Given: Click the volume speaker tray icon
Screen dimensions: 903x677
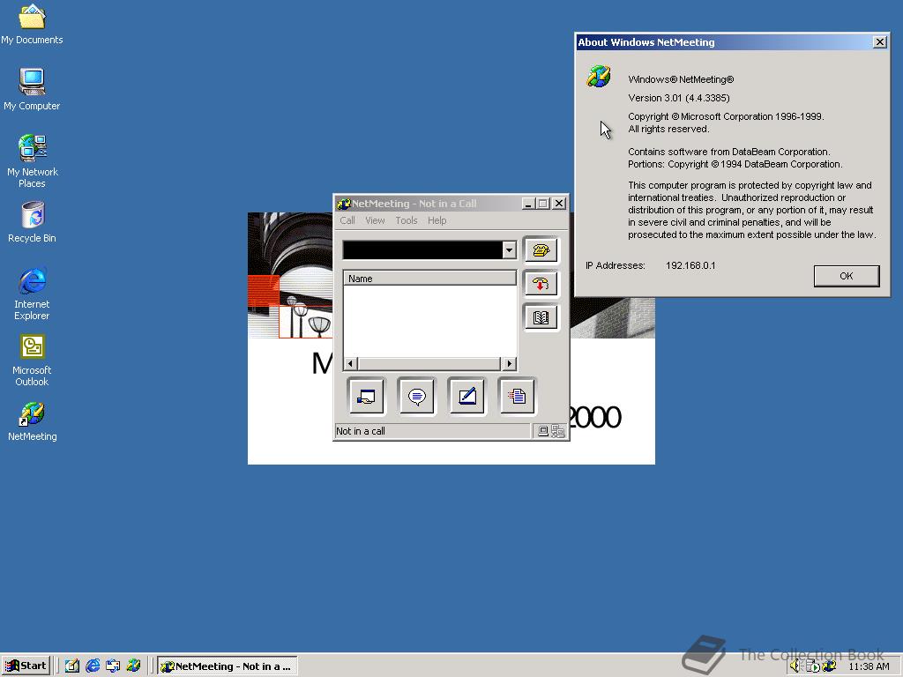Looking at the screenshot, I should (x=795, y=666).
